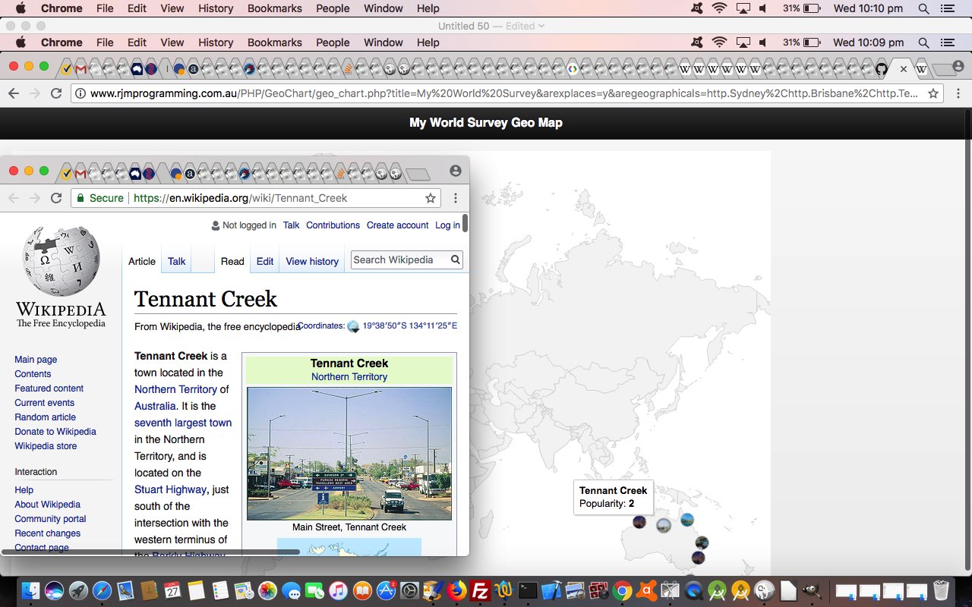Click the Wikipedia search magnifier button

coord(455,259)
